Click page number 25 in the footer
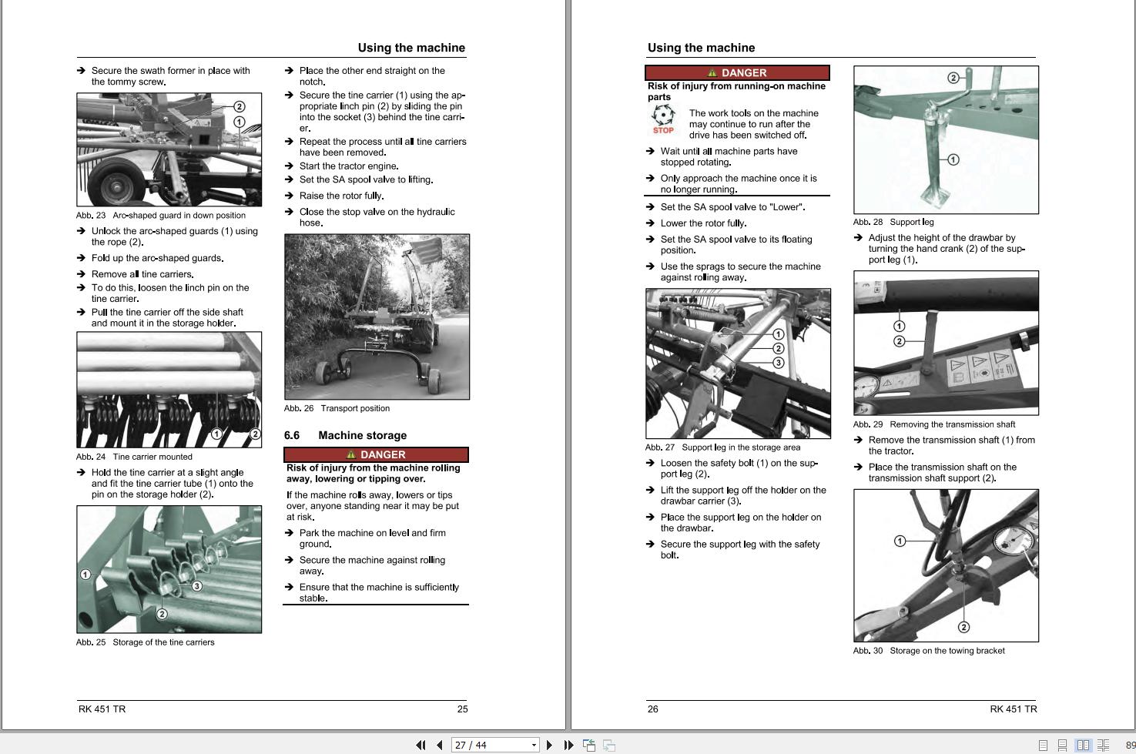Viewport: 1136px width, 754px height. (x=462, y=709)
